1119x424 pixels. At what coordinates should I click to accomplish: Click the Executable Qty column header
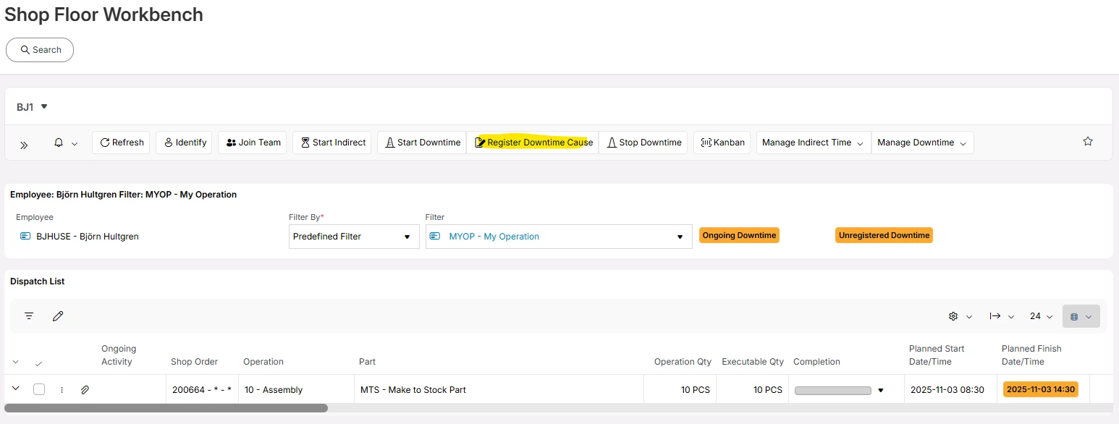coord(752,362)
